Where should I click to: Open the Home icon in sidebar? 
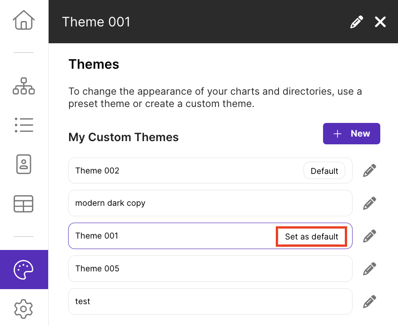24,20
